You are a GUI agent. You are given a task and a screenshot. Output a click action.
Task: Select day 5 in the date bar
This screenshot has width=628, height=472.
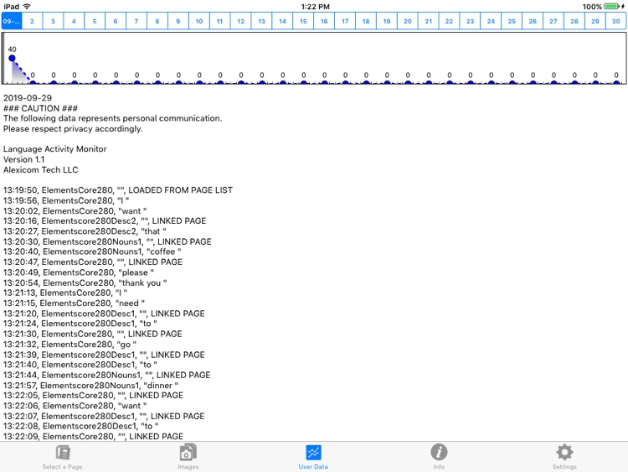click(95, 21)
